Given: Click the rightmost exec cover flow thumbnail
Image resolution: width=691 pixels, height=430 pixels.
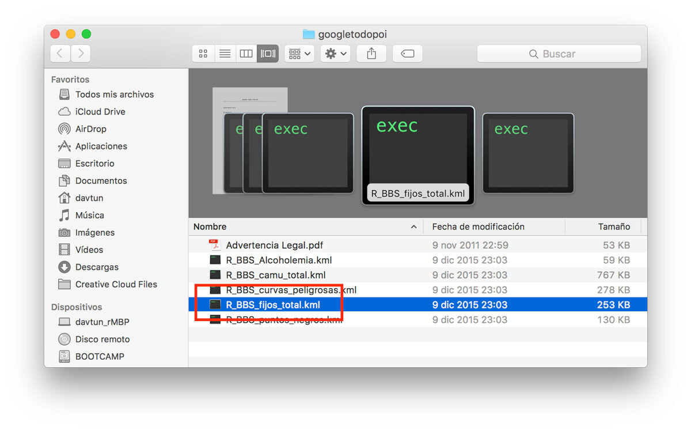Looking at the screenshot, I should pos(528,153).
